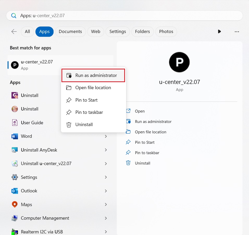The height and width of the screenshot is (235, 249).
Task: Expand the Word result chevron
Action: click(106, 136)
